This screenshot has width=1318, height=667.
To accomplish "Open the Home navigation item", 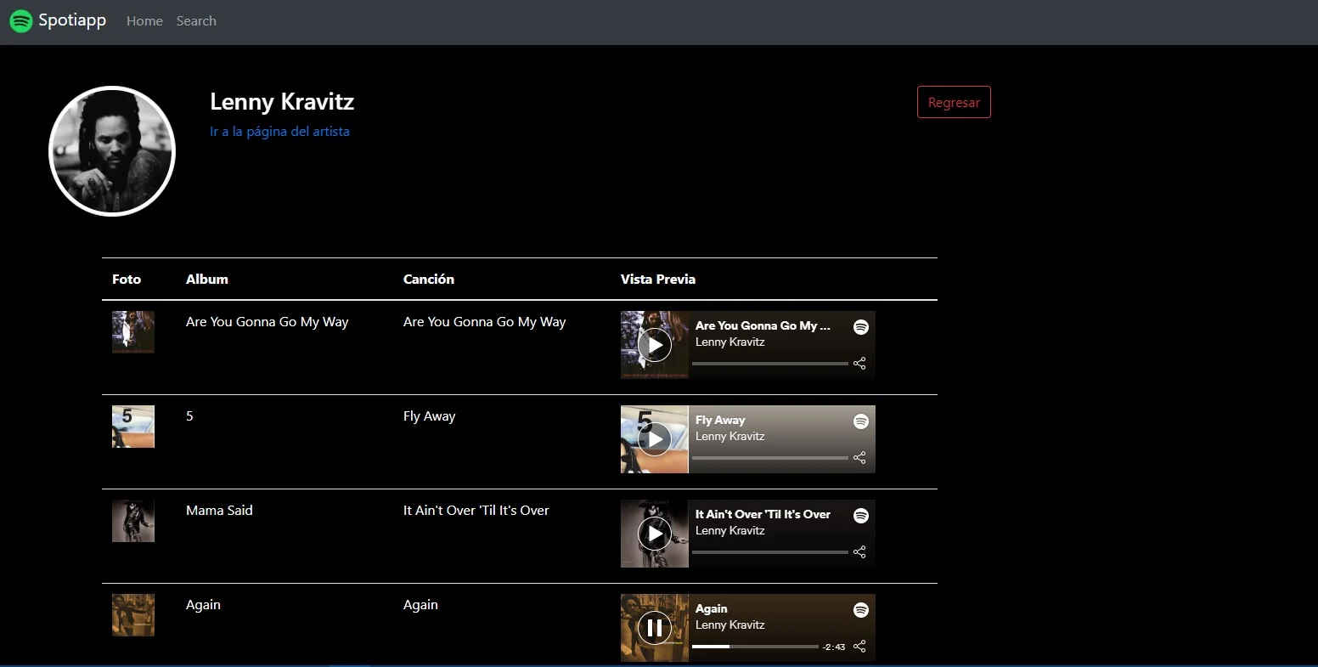I will [144, 21].
